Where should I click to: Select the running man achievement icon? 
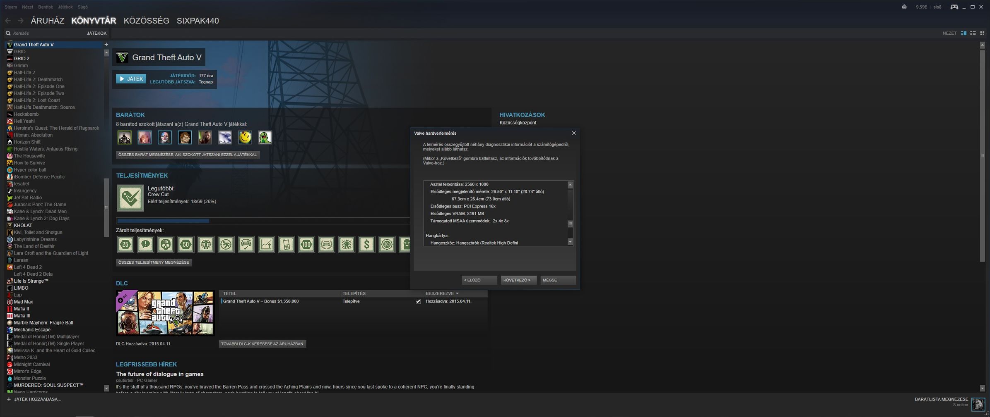226,245
